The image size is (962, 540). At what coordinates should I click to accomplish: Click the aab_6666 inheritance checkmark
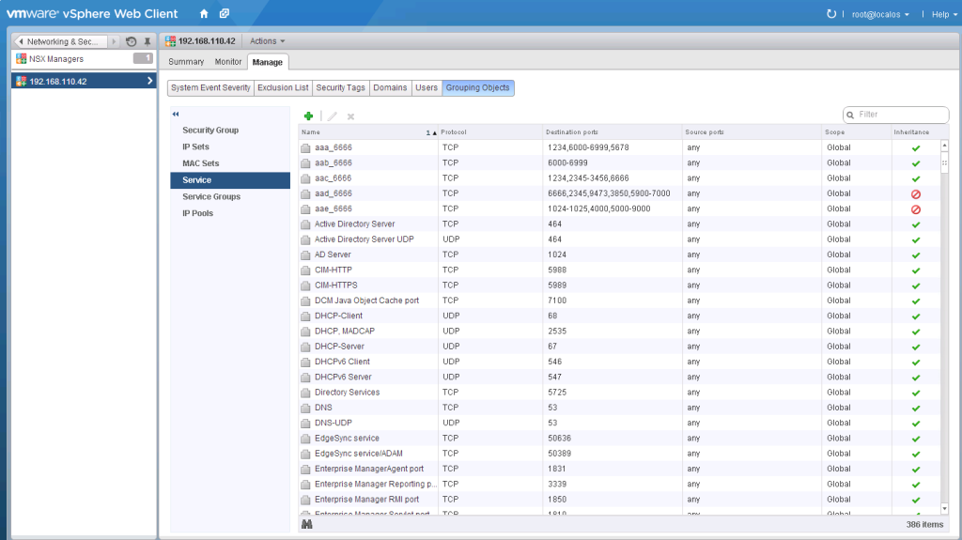point(916,163)
